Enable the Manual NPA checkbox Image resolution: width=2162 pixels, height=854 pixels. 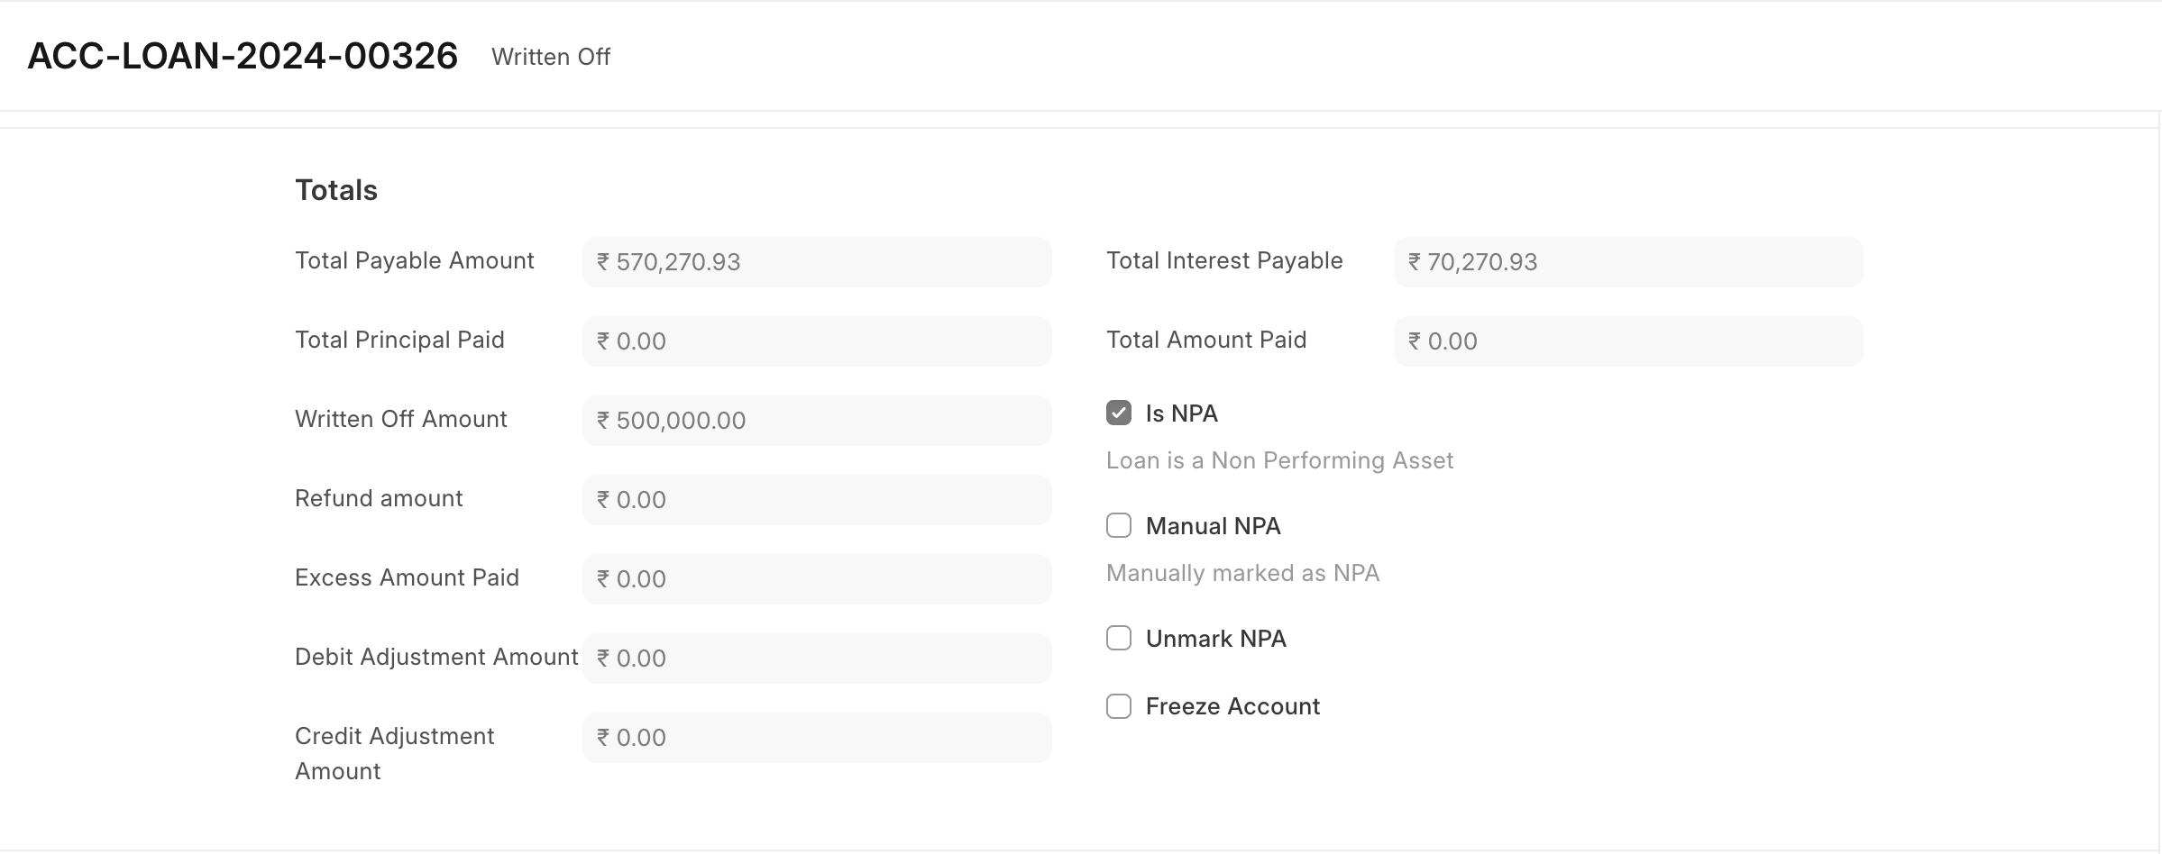pyautogui.click(x=1118, y=526)
